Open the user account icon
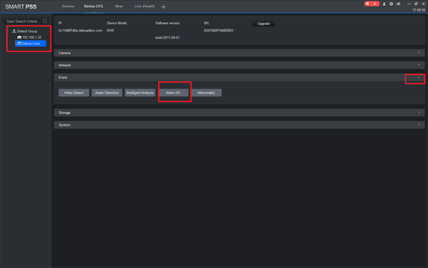 384,4
